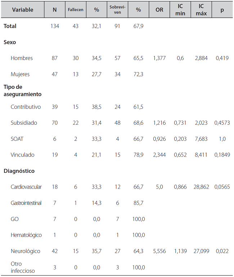Click the 'Hombres' row label
The width and height of the screenshot is (234, 277).
22,58
